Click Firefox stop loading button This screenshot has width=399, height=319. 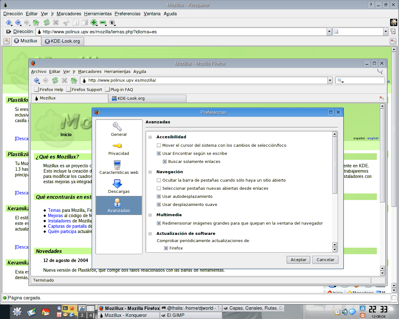click(65, 80)
